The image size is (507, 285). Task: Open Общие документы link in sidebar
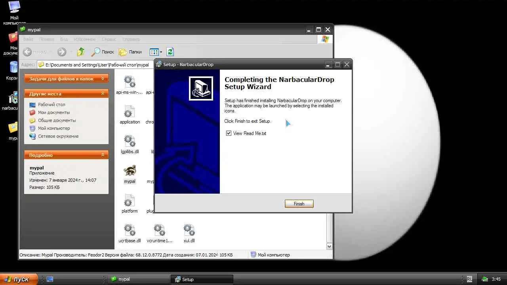57,120
